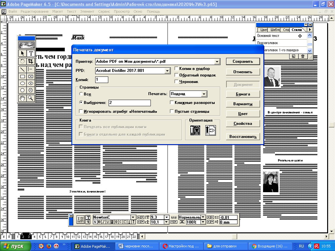Viewport: 335px width, 251px height.
Task: Switch to черновик Word taskbar item
Action: [137, 246]
